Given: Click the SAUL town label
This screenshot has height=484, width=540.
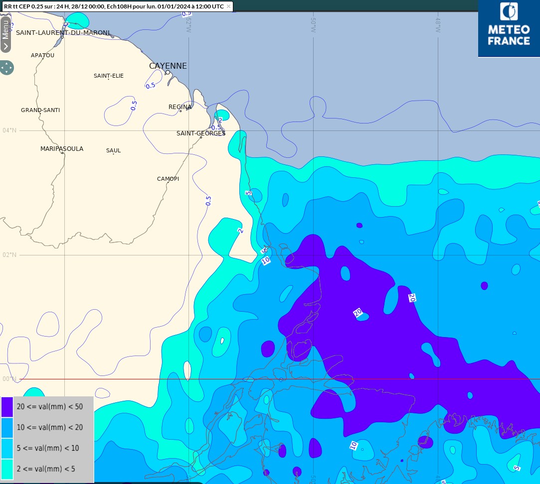Looking at the screenshot, I should [113, 150].
